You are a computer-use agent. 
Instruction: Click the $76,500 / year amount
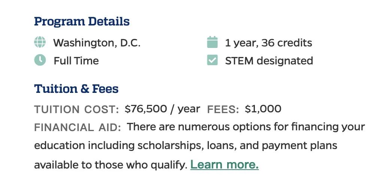pyautogui.click(x=162, y=109)
